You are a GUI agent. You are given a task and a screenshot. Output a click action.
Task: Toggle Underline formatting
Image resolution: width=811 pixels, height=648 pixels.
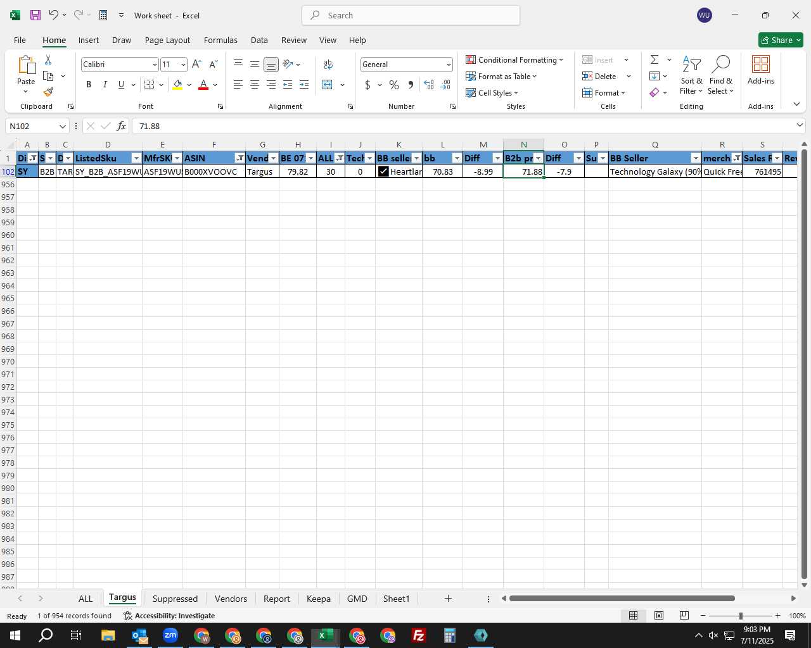coord(121,84)
